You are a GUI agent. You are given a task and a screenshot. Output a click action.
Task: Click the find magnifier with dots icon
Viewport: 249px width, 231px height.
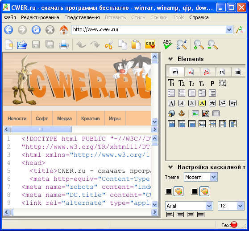click(182, 45)
